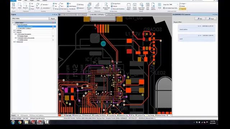Click the Pull button in SOLIDWORKS PCB Connector
This screenshot has height=129, width=230.
coord(200,19)
